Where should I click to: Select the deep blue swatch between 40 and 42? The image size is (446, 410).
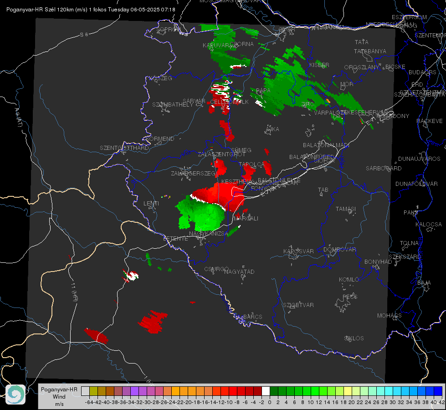438,391
